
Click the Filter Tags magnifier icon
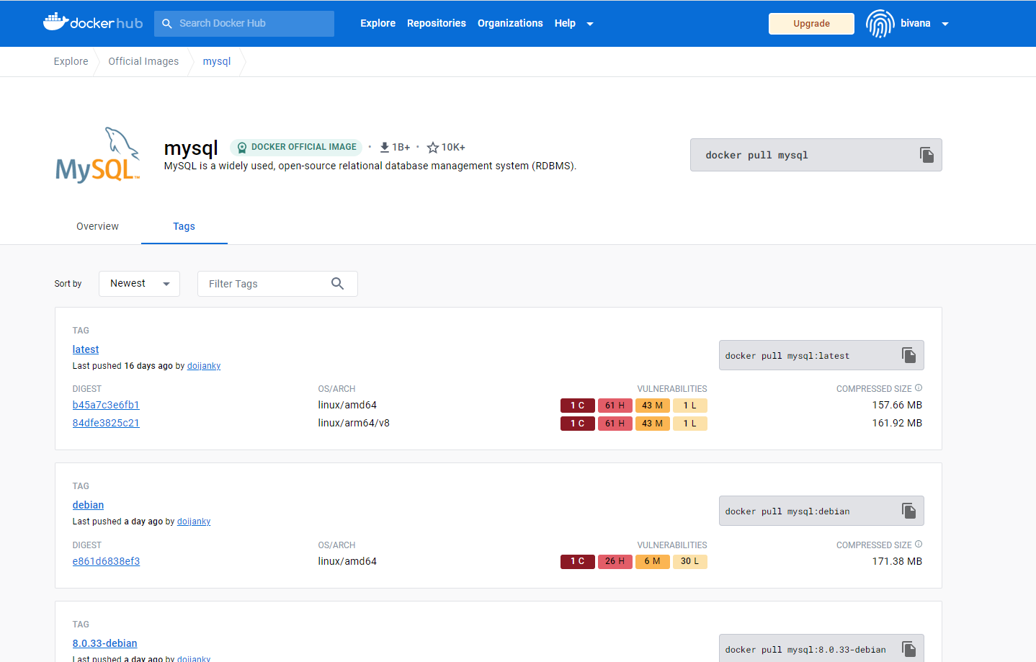point(337,284)
